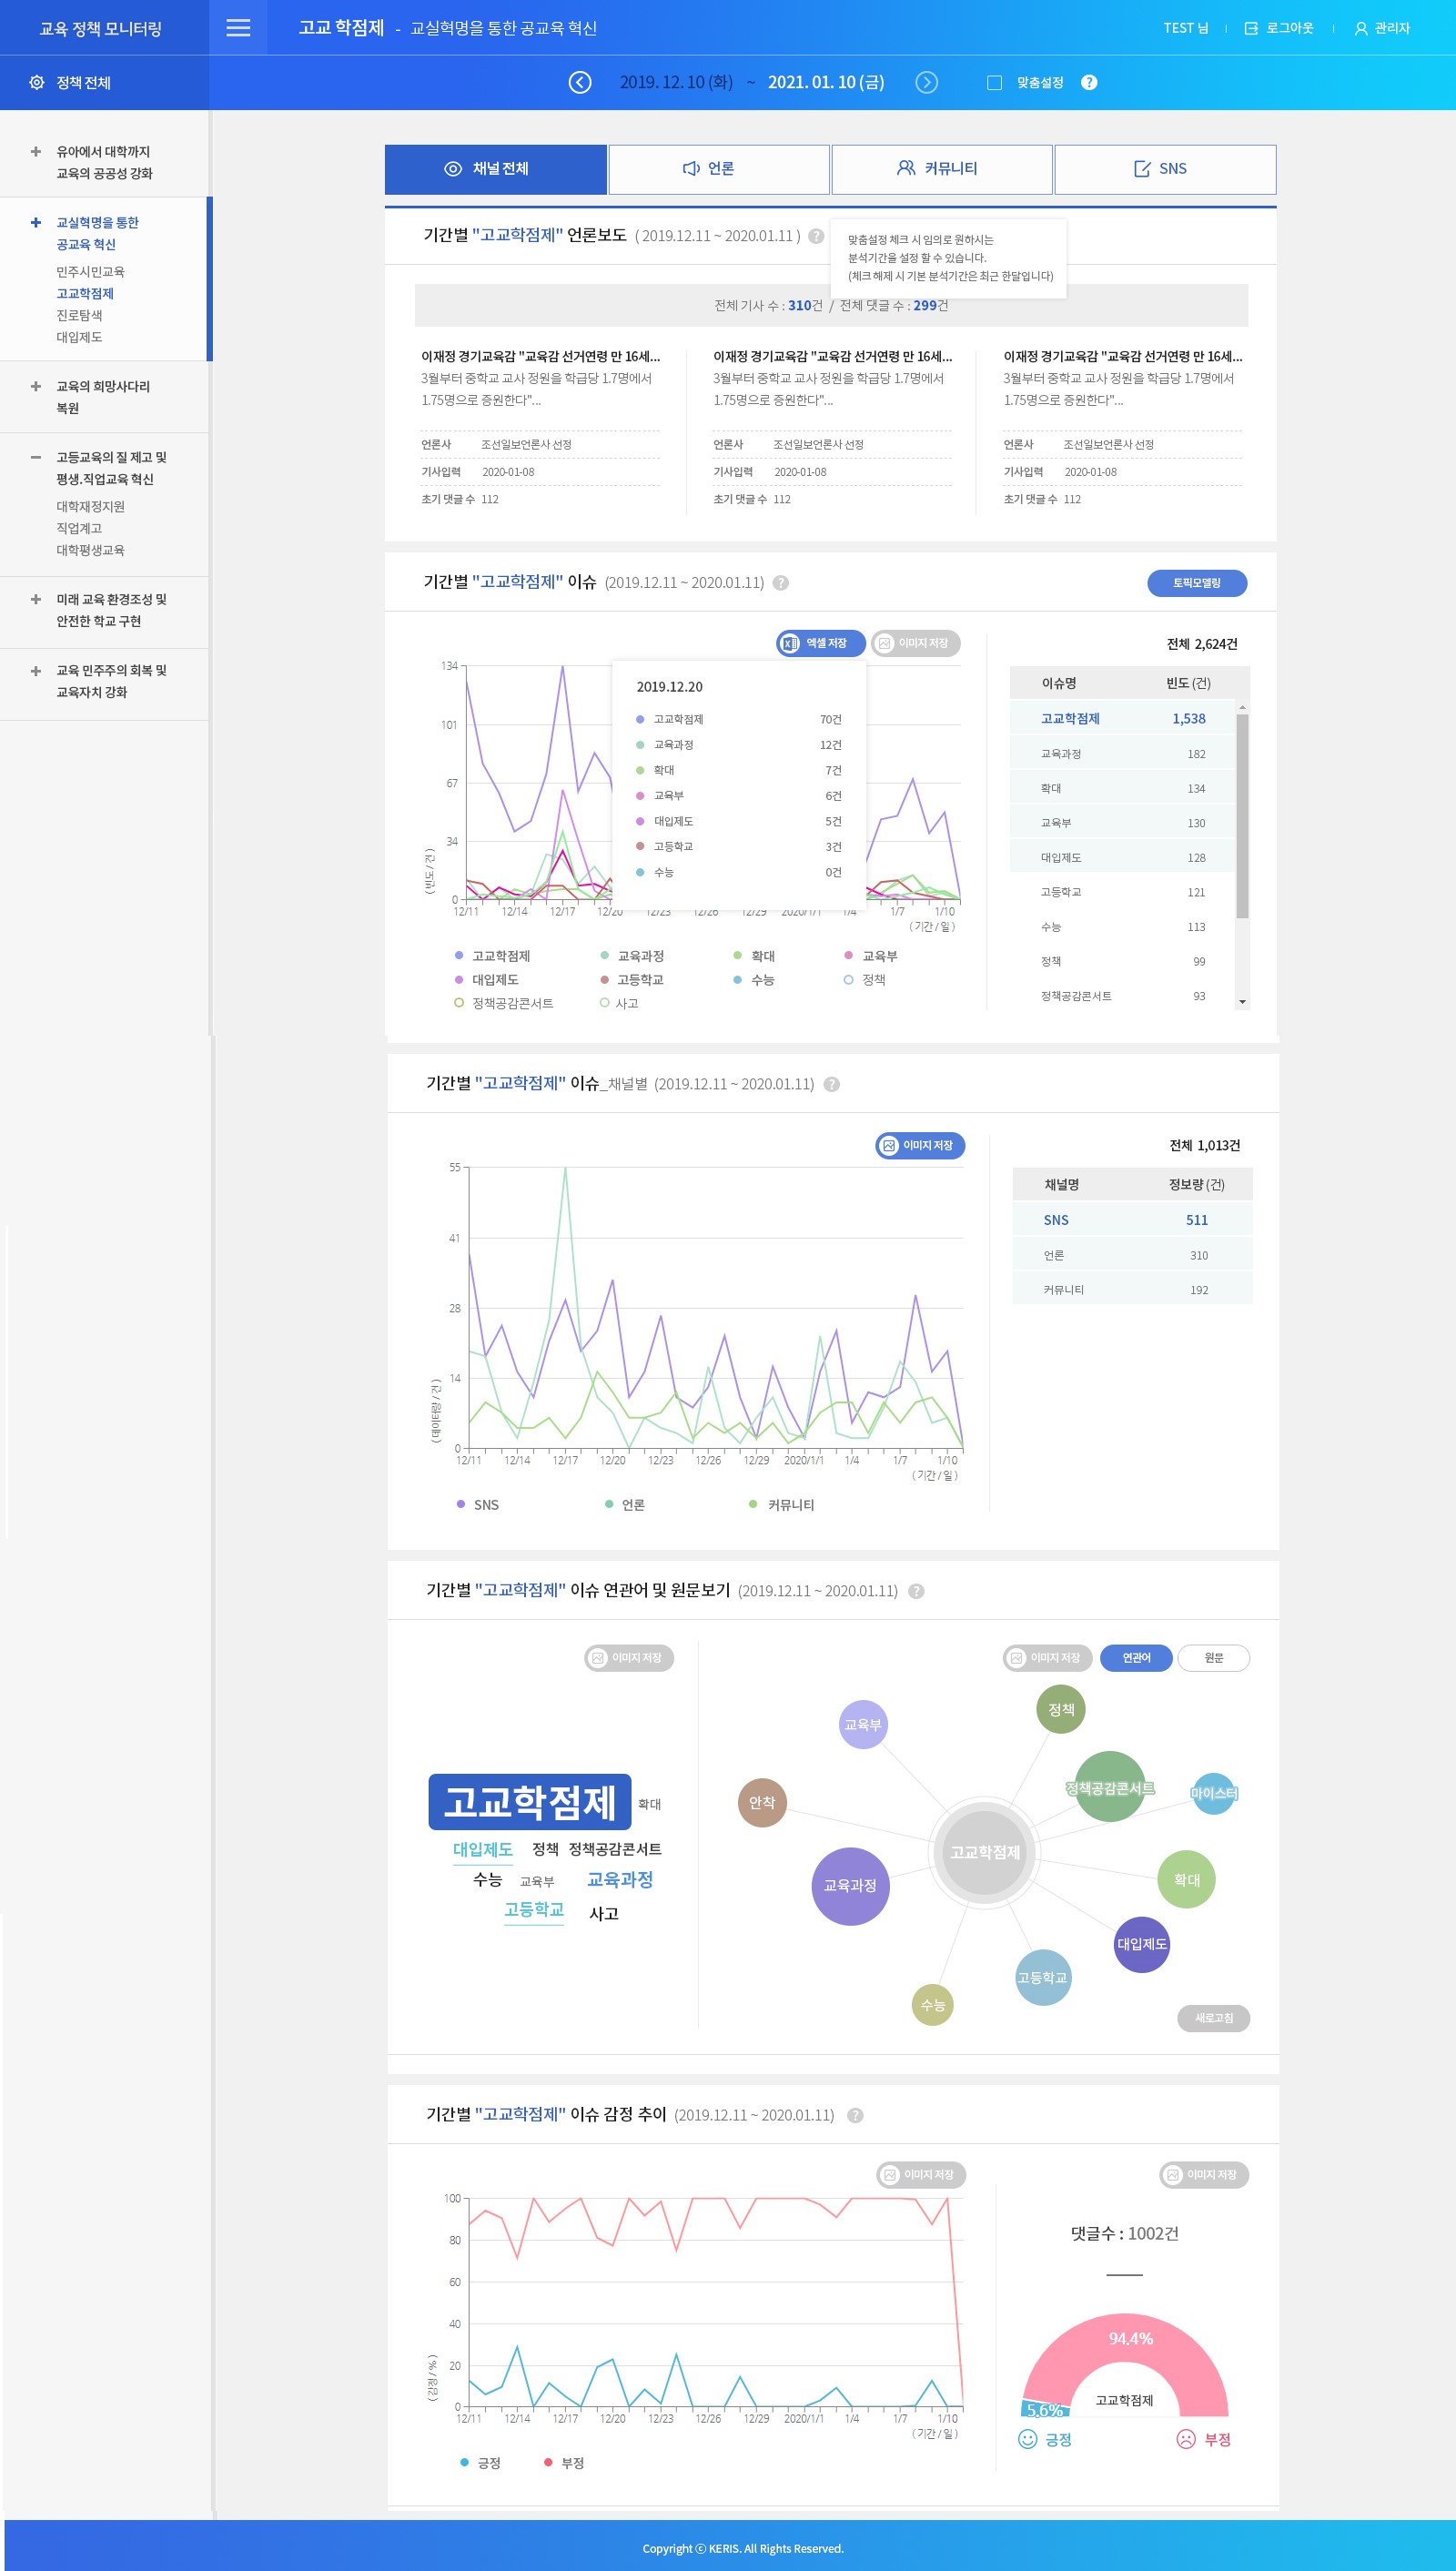Toggle 부정 series in sentiment chart legend
This screenshot has height=2571, width=1456.
click(564, 2462)
